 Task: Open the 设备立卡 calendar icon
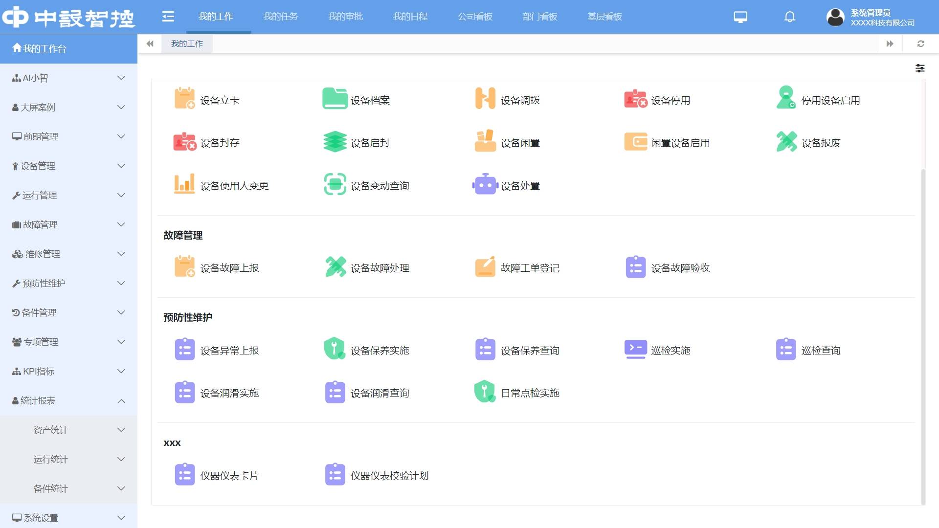[184, 98]
